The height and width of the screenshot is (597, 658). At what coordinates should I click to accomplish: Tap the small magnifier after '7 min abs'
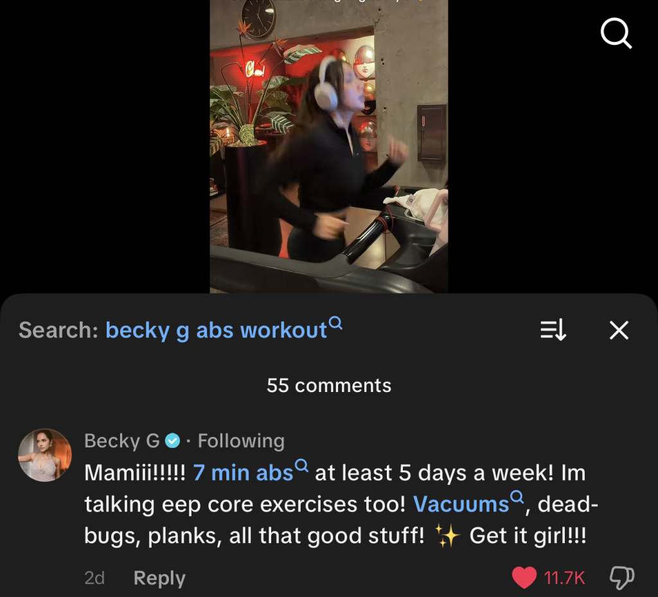(x=302, y=466)
